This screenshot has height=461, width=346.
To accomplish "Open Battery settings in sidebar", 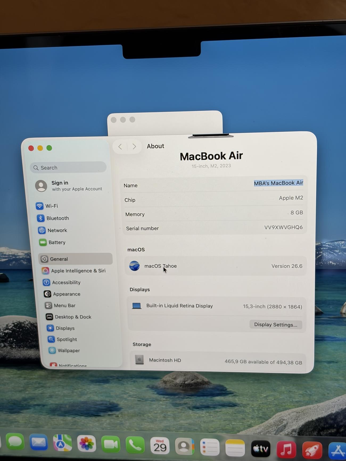I will click(52, 242).
